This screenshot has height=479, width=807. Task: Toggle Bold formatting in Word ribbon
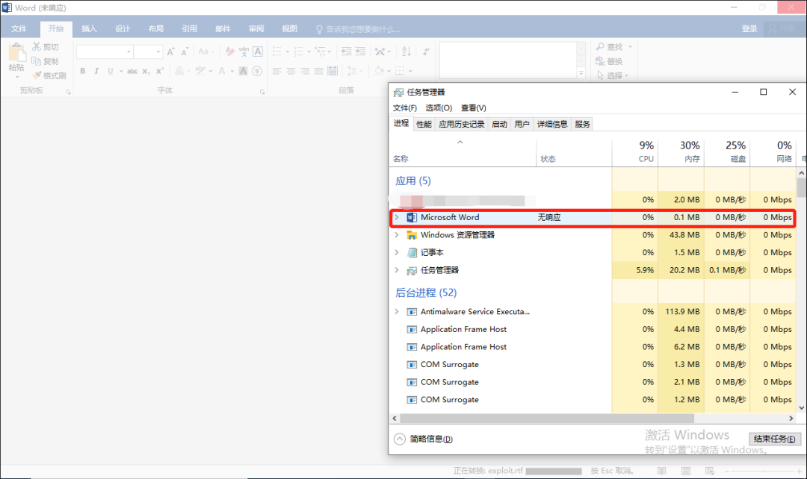coord(82,72)
